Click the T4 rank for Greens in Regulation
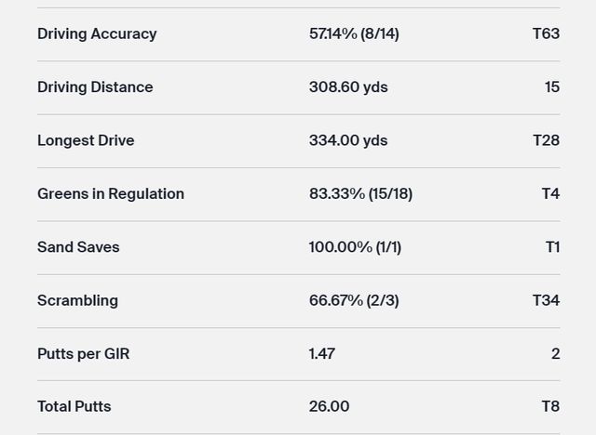Screen dimensions: 596x435 pyautogui.click(x=550, y=194)
